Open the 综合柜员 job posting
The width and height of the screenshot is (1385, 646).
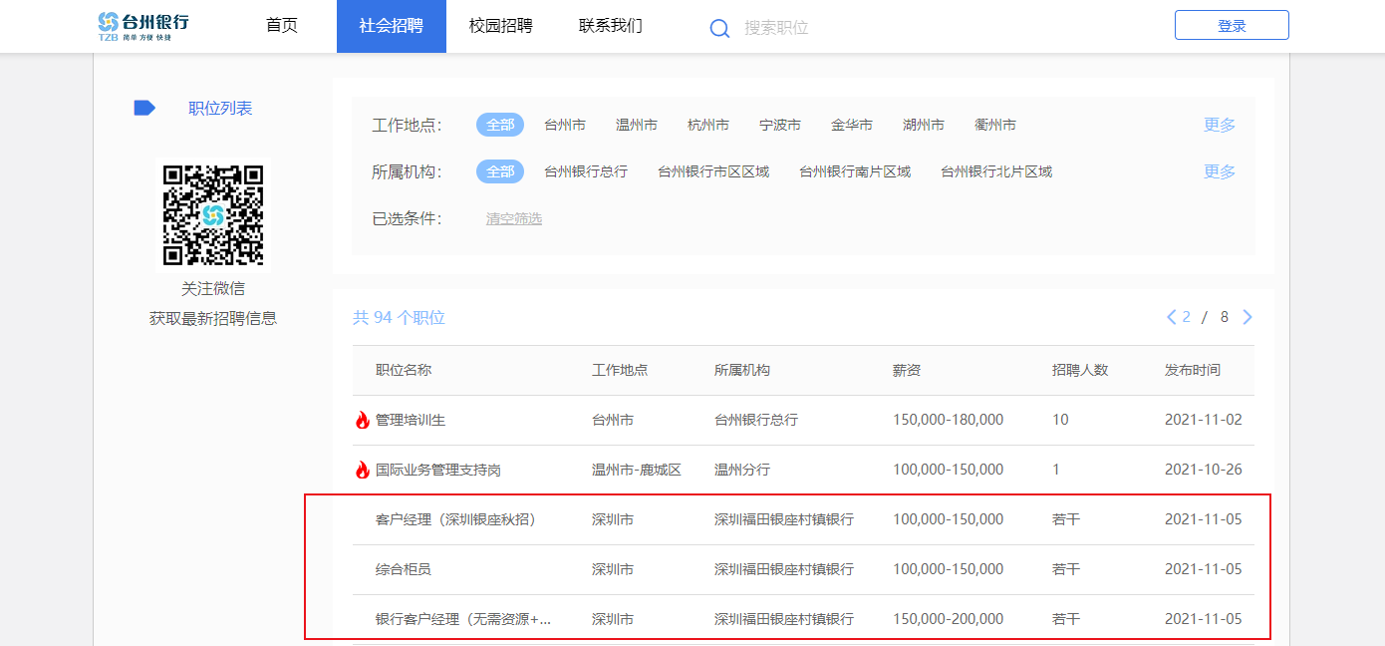pyautogui.click(x=404, y=569)
